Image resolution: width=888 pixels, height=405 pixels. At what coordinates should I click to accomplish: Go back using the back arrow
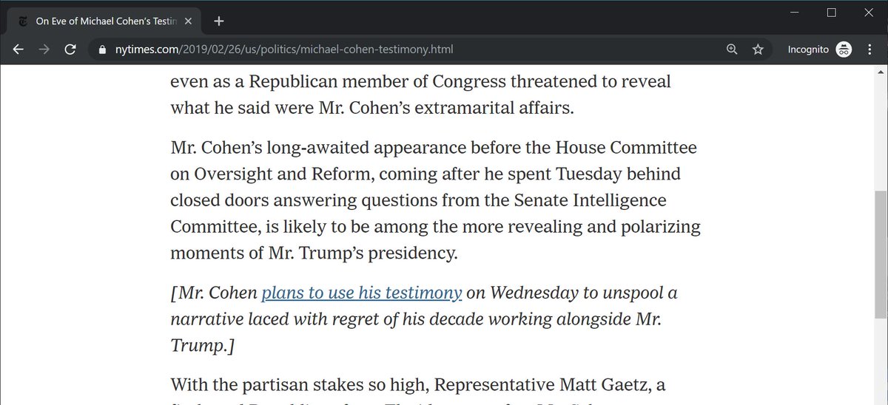tap(18, 50)
